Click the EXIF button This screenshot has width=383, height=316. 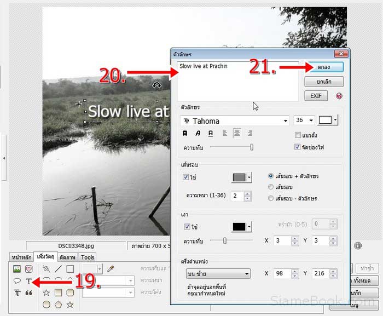click(x=316, y=96)
